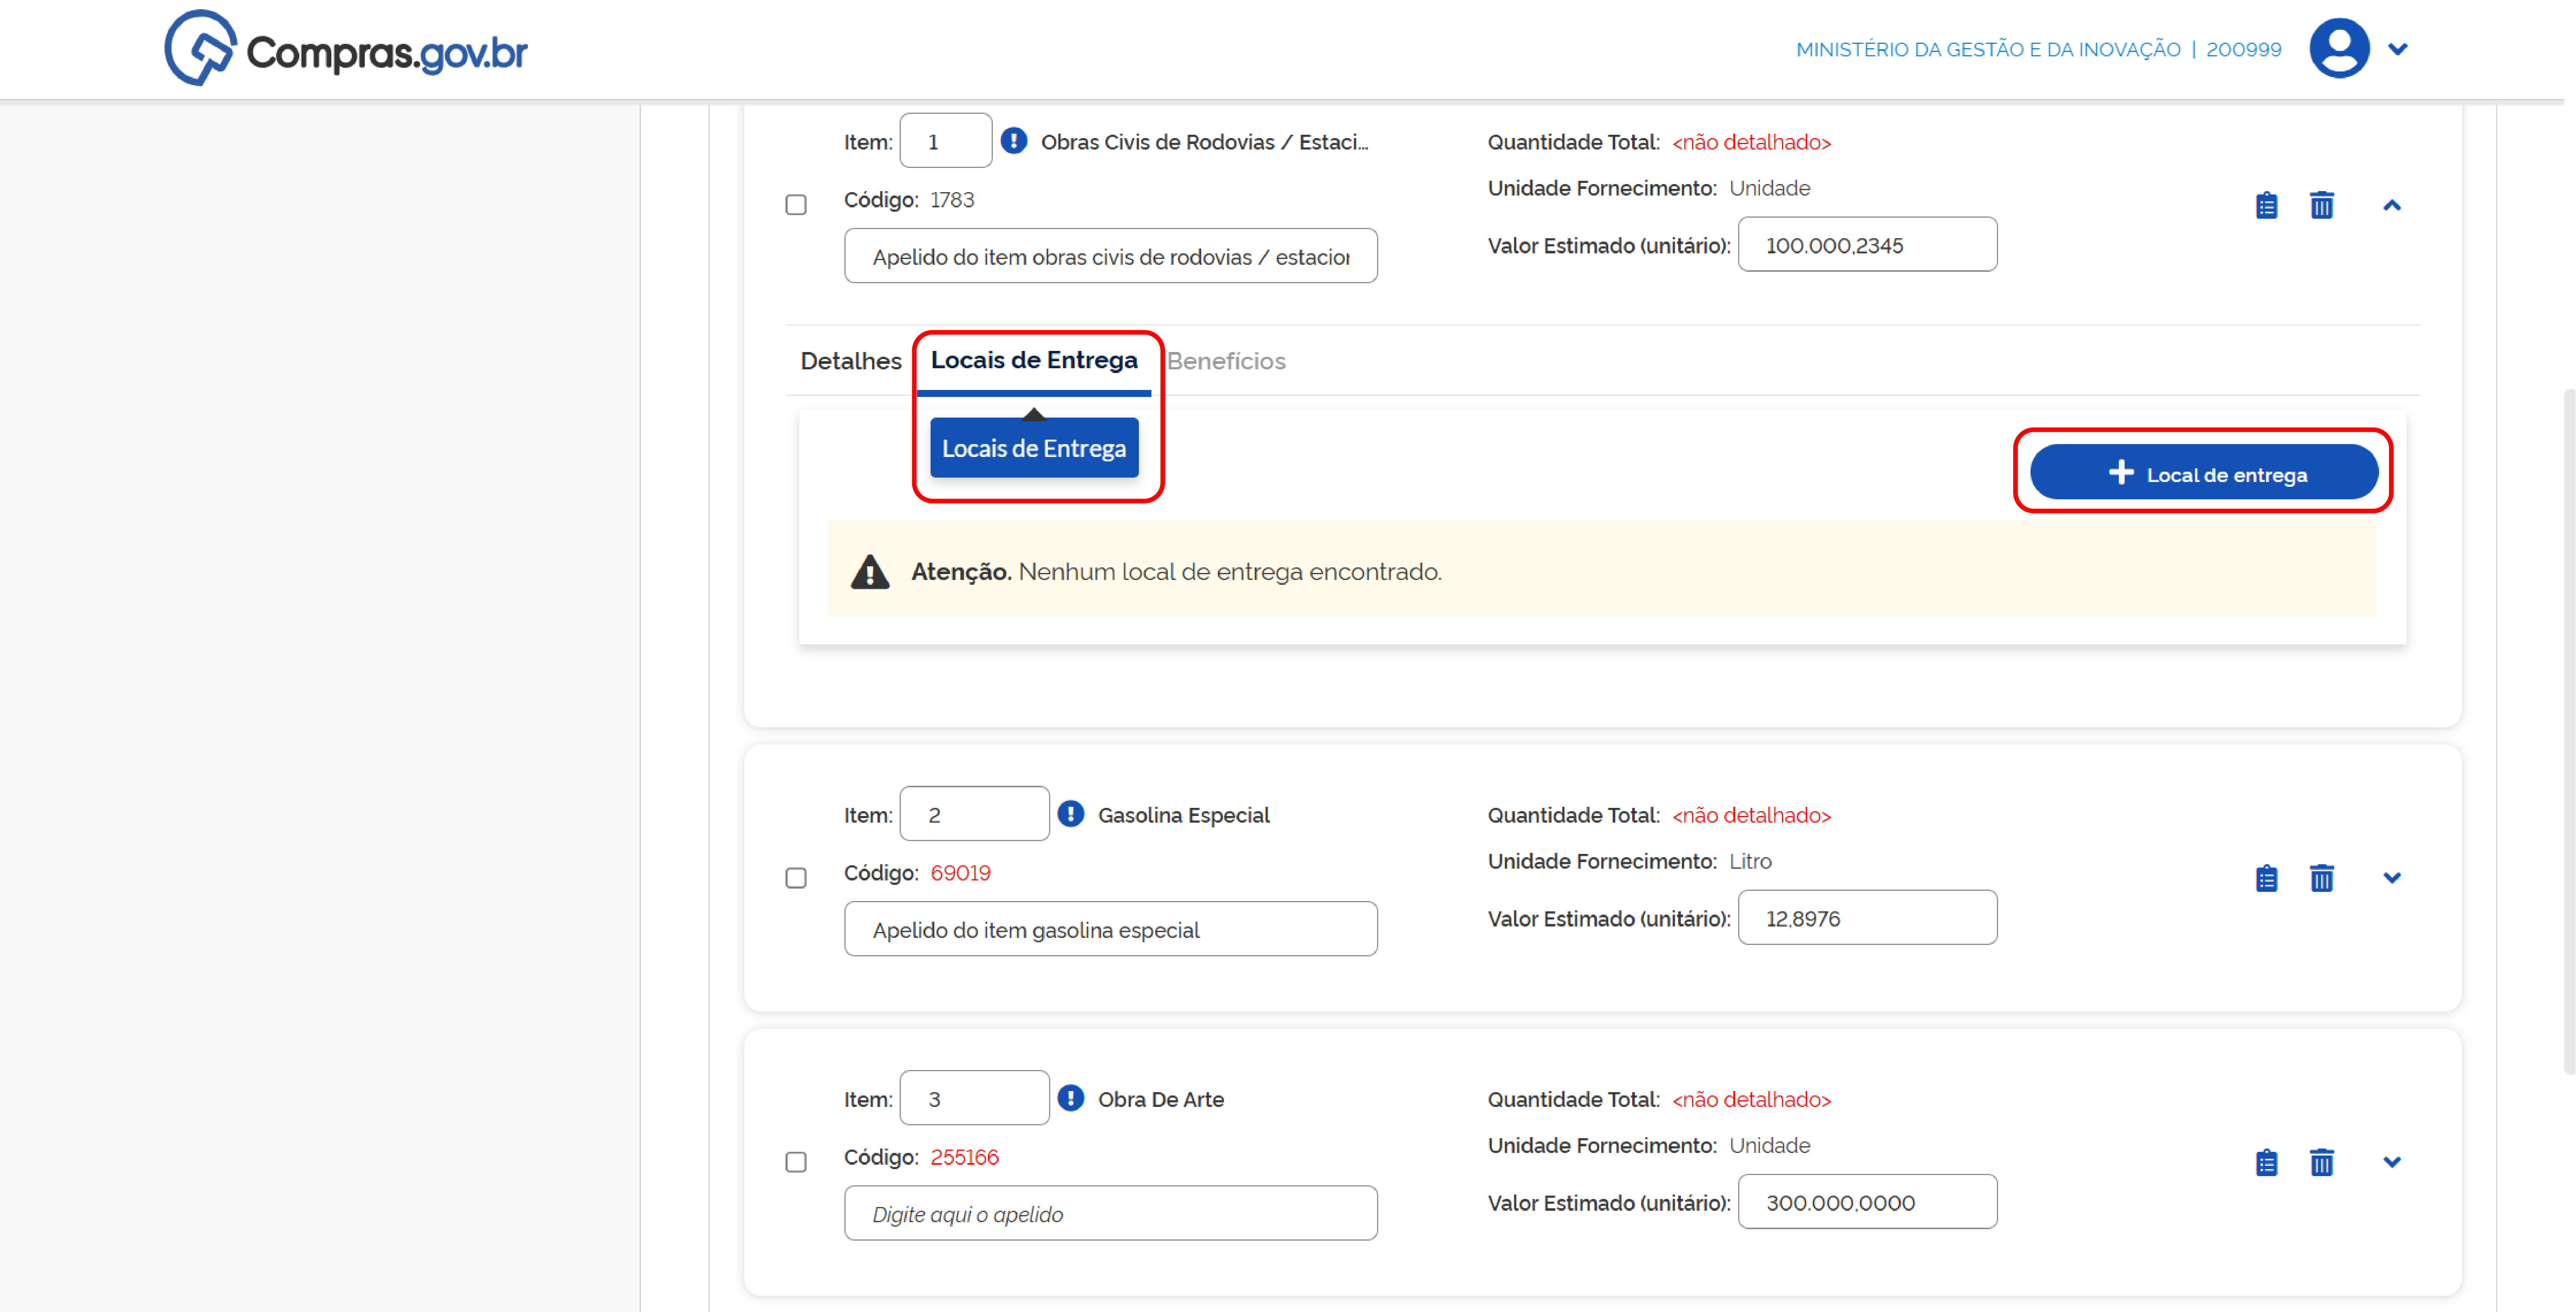
Task: Select checkbox for Gasolina Especial item
Action: click(x=796, y=878)
